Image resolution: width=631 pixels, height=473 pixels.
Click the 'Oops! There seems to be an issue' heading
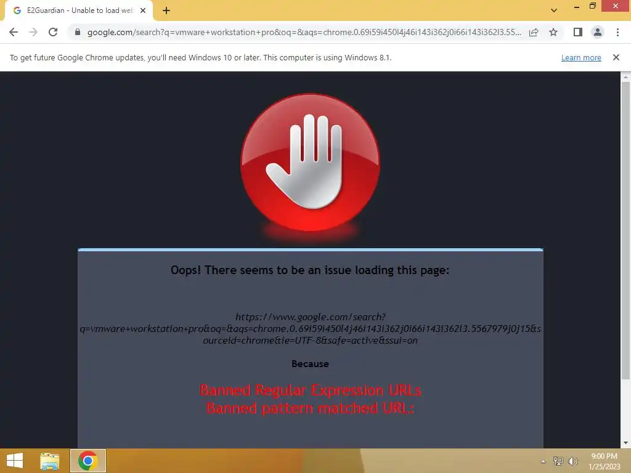(310, 270)
